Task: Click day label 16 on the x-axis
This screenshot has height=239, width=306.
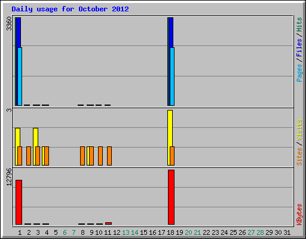Action: [x=152, y=232]
